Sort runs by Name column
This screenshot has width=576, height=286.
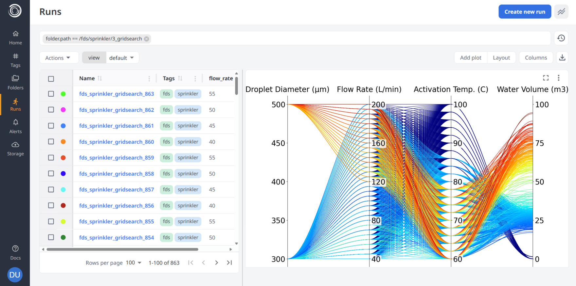pyautogui.click(x=100, y=78)
